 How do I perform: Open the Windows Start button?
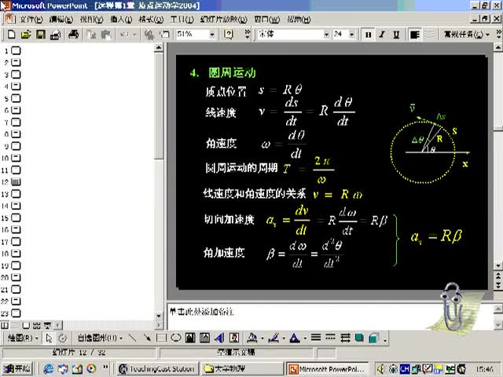pos(17,369)
